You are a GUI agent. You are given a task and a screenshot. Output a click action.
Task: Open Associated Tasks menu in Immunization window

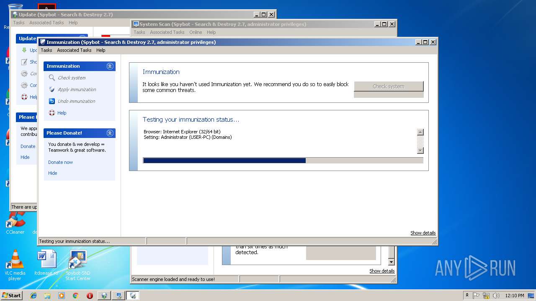(74, 50)
